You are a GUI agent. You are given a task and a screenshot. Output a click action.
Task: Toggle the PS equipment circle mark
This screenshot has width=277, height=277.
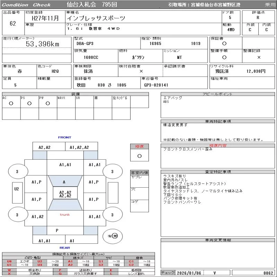(29, 104)
